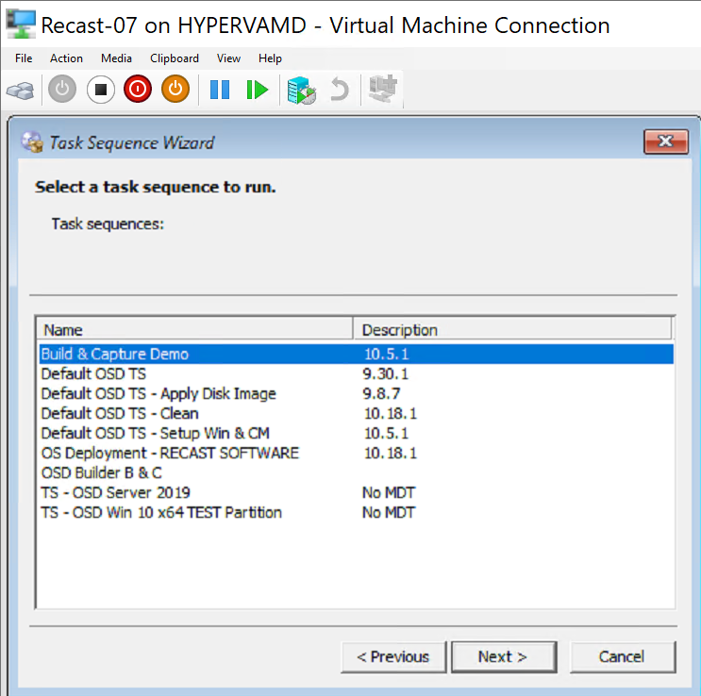Create a checkpoint using the toolbar icon

coord(301,91)
